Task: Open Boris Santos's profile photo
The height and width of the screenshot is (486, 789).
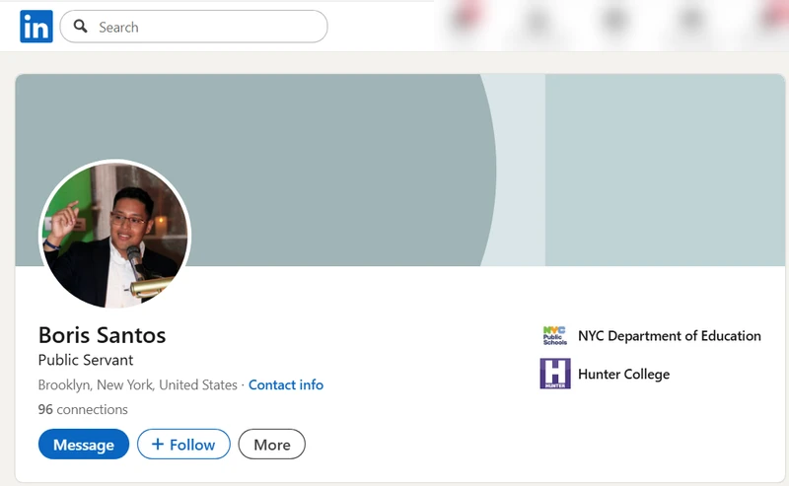Action: point(114,236)
